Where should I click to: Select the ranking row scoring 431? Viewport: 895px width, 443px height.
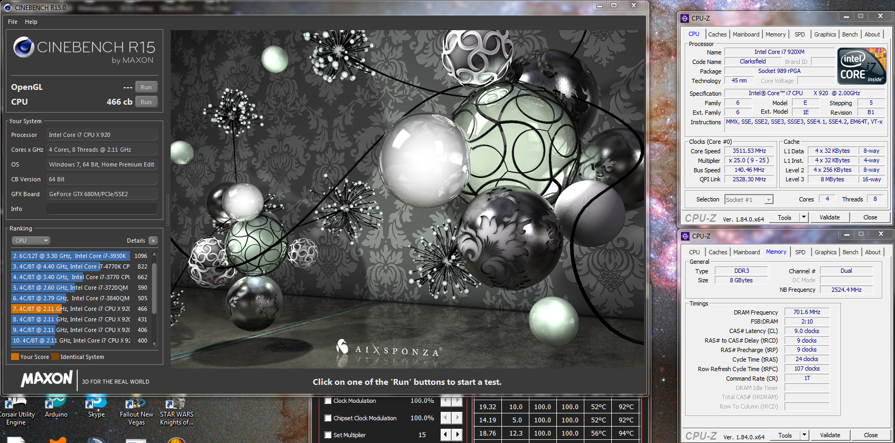[x=80, y=319]
